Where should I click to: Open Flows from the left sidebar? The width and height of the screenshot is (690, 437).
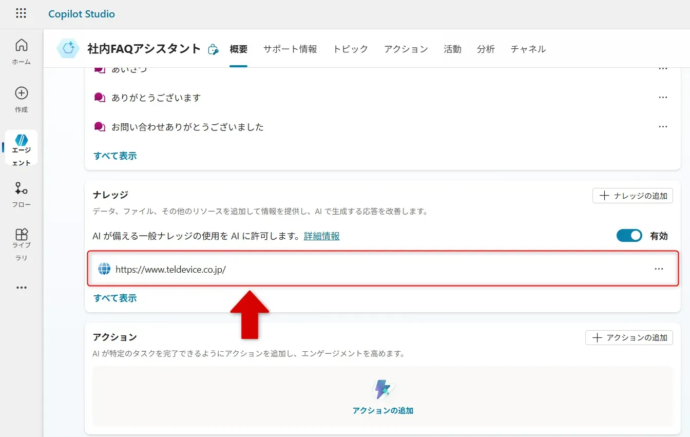point(22,194)
